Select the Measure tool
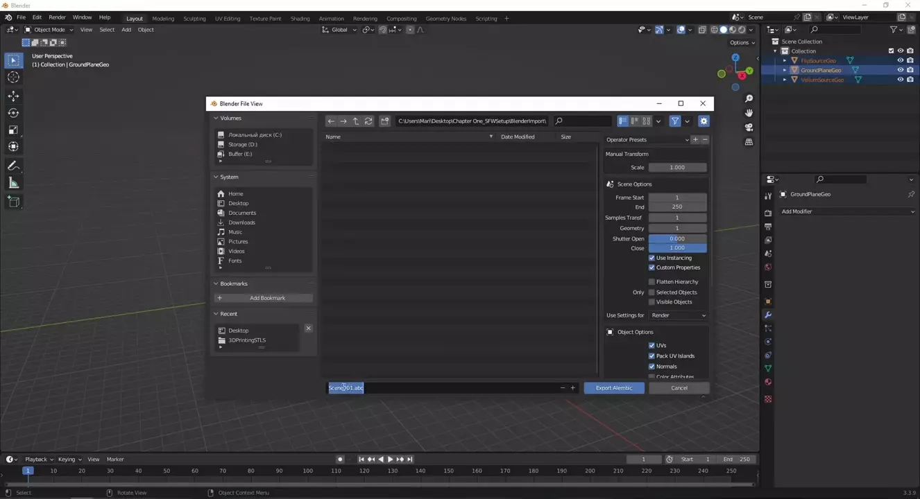Viewport: 920px width, 499px height. coord(13,183)
